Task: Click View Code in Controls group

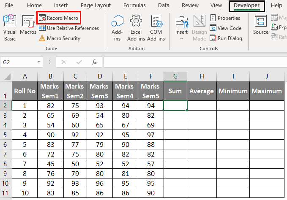Action: tap(225, 28)
